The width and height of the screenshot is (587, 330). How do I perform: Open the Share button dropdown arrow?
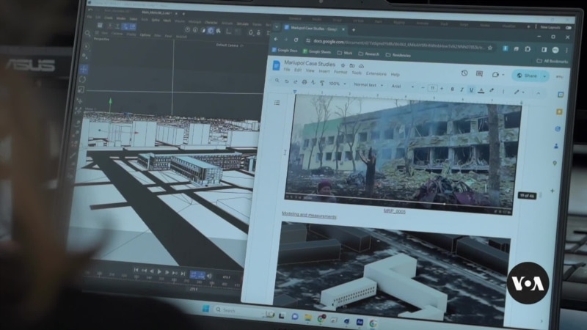pyautogui.click(x=544, y=76)
